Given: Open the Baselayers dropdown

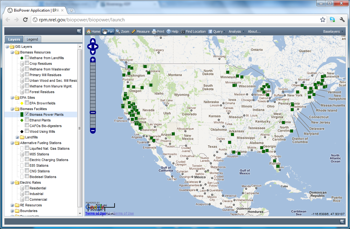Looking at the screenshot, I should pos(333,31).
